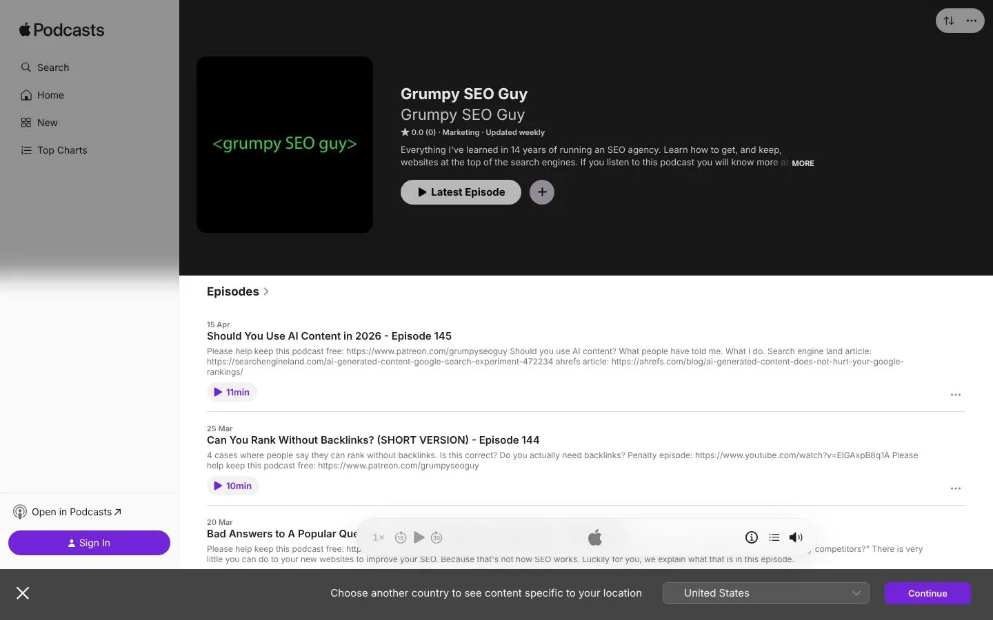Viewport: 993px width, 620px height.
Task: Open the New section
Action: (39, 123)
